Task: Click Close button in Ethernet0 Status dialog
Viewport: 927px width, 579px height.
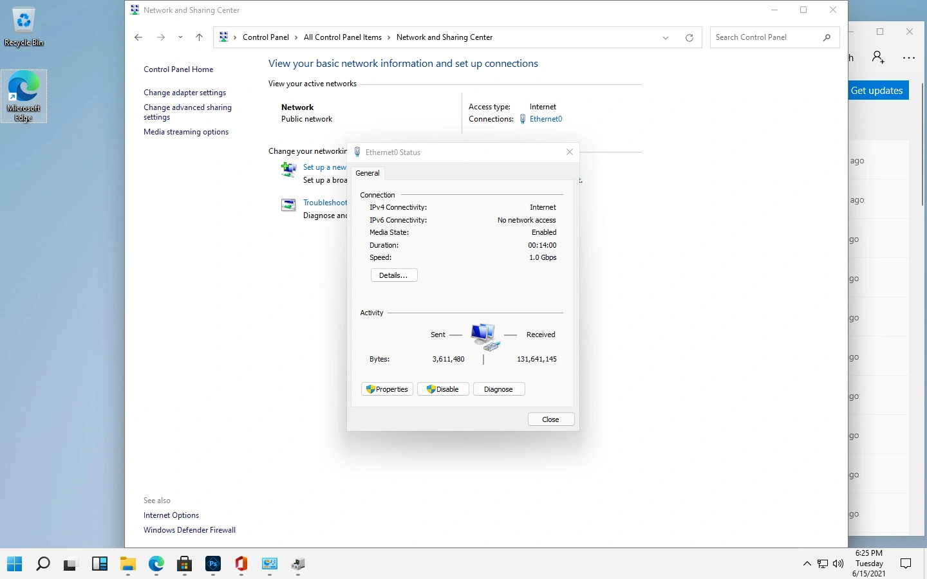Action: point(551,419)
